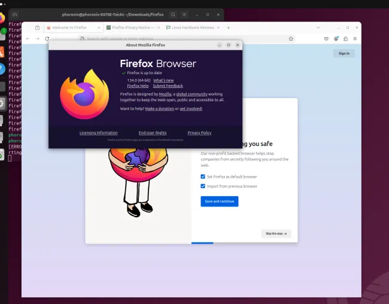Open the Extensions puzzle-piece icon
389x304 pixels.
click(345, 39)
